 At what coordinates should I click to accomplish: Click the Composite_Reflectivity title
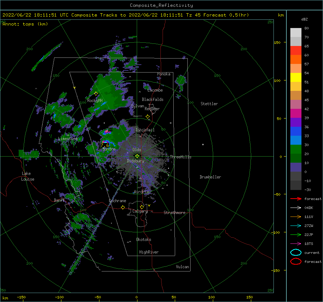(161, 5)
